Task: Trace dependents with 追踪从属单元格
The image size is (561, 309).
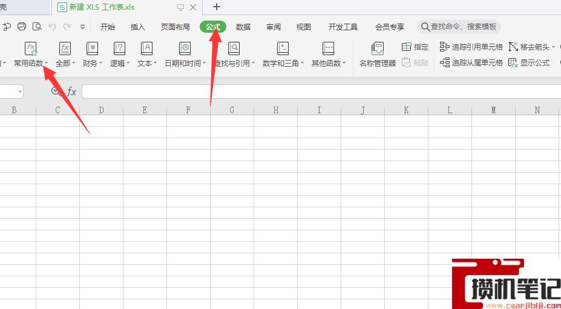Action: click(x=471, y=62)
